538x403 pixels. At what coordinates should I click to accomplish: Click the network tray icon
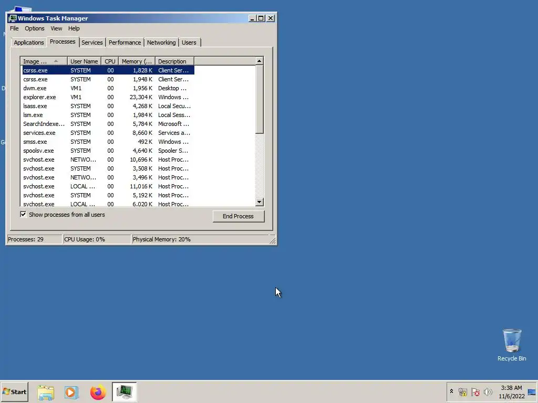463,391
